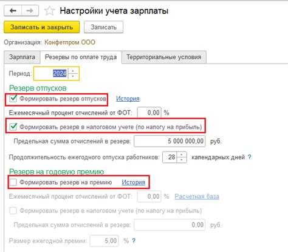Click the forward arrow navigation button

click(30, 11)
